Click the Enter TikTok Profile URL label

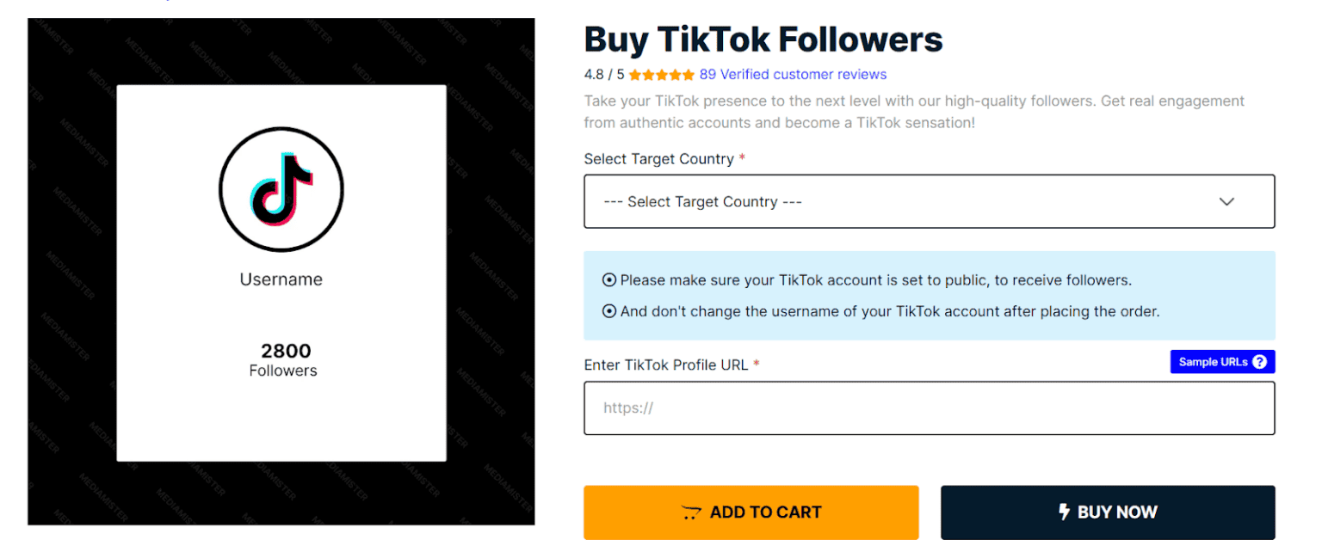[x=665, y=365]
